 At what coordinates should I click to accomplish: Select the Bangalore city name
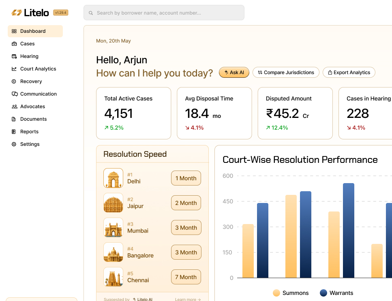coord(140,256)
